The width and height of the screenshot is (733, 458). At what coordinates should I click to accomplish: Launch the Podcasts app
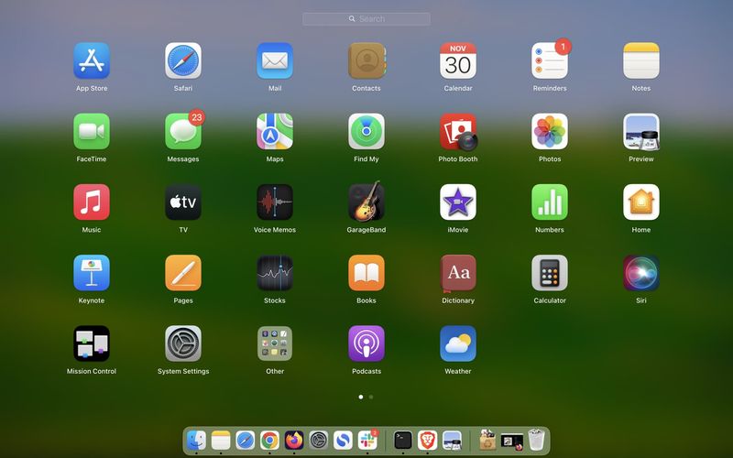tap(366, 343)
